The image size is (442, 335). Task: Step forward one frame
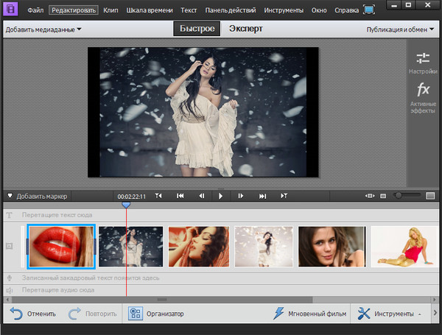(x=241, y=196)
